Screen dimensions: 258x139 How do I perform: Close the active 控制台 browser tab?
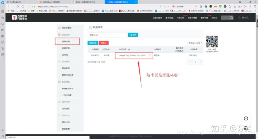(x=136, y=2)
